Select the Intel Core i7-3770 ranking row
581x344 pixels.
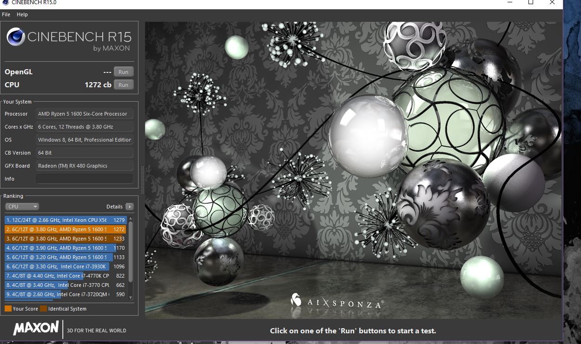66,285
